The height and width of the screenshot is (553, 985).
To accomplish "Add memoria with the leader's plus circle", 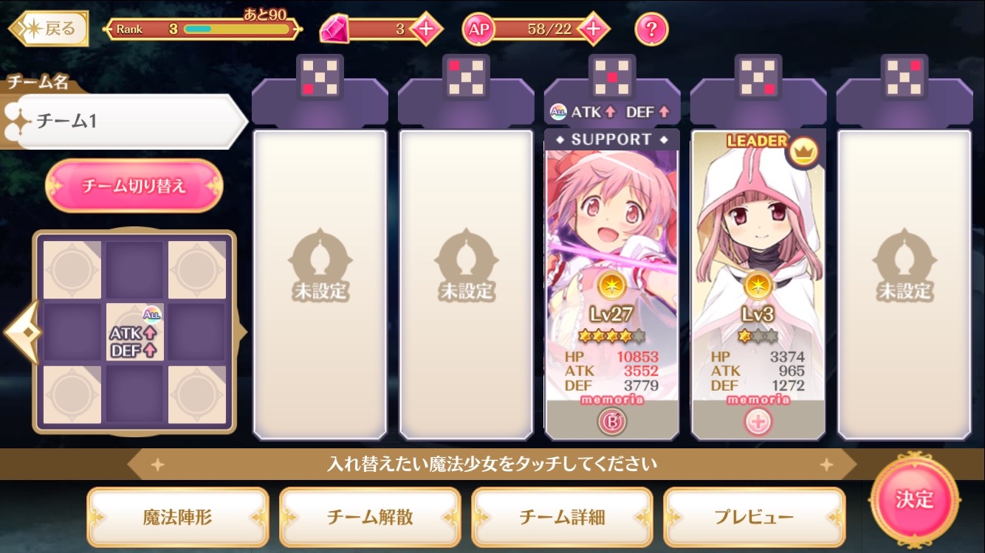I will point(758,422).
